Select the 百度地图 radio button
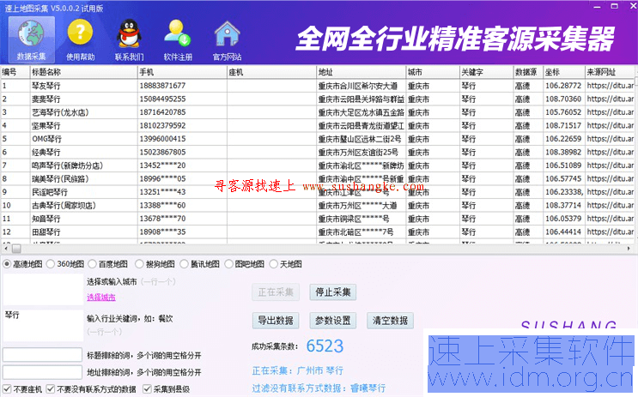The image size is (638, 397). (x=93, y=264)
